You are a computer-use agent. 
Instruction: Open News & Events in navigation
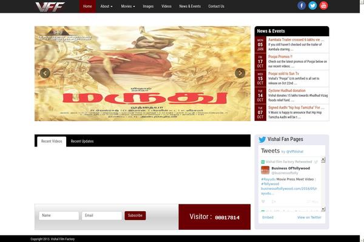(x=190, y=6)
